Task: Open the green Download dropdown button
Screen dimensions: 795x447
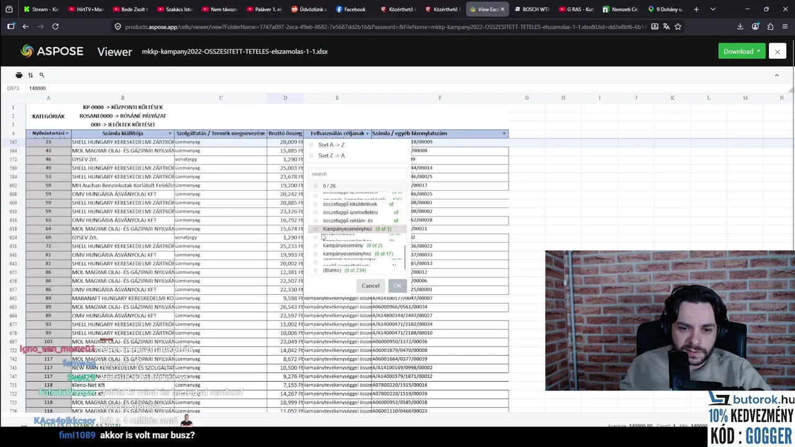Action: click(742, 52)
